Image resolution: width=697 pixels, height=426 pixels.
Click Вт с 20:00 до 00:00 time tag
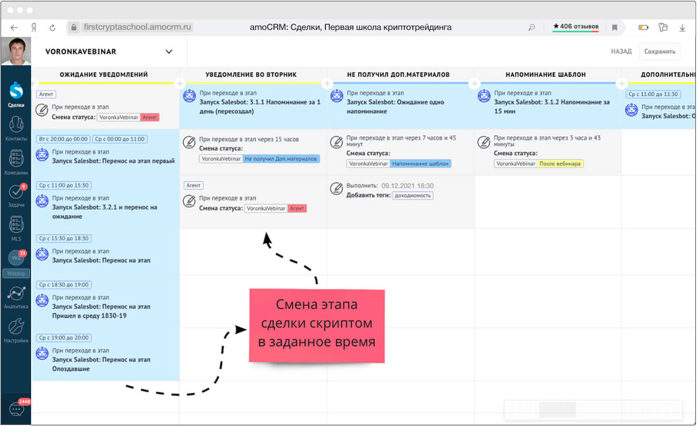point(63,139)
